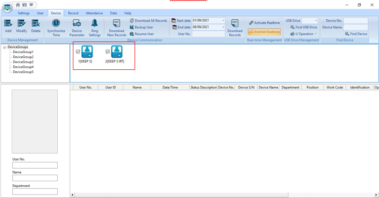This screenshot has height=198, width=379.
Task: Click the Delete device icon
Action: 35,23
